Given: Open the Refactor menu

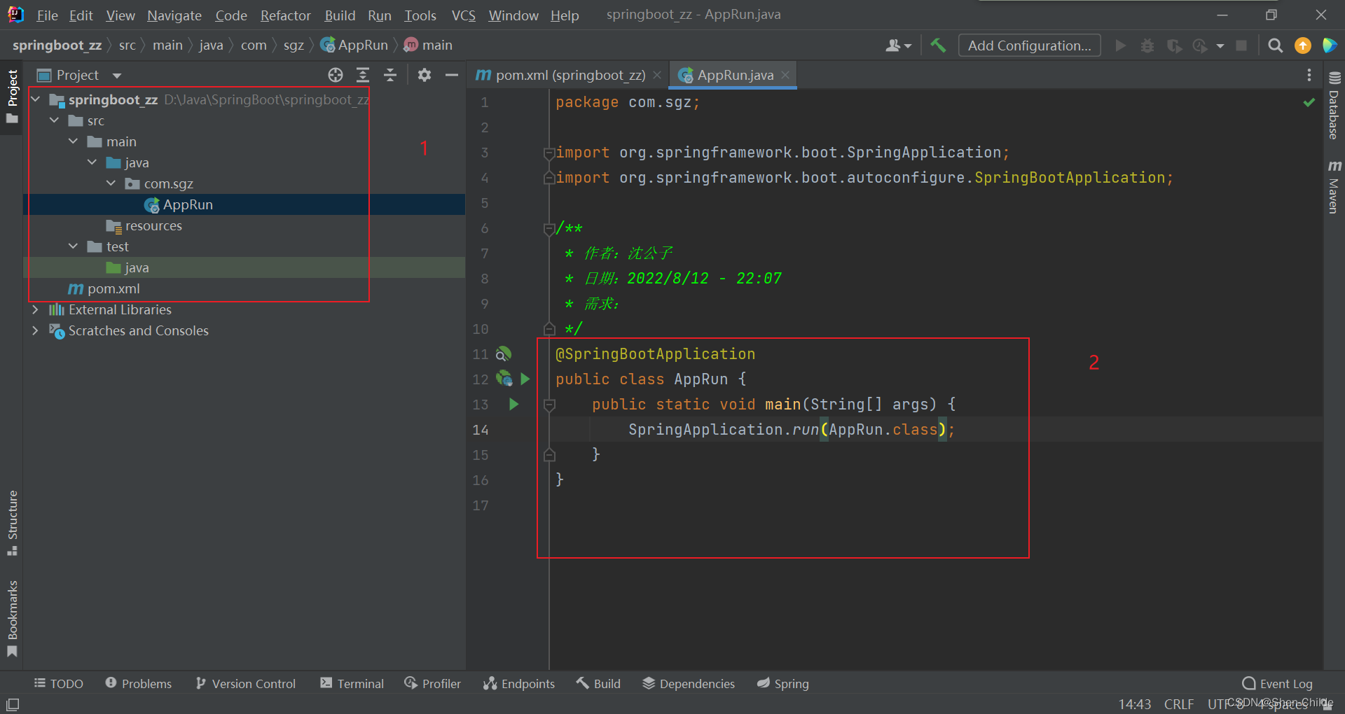Looking at the screenshot, I should (x=285, y=15).
